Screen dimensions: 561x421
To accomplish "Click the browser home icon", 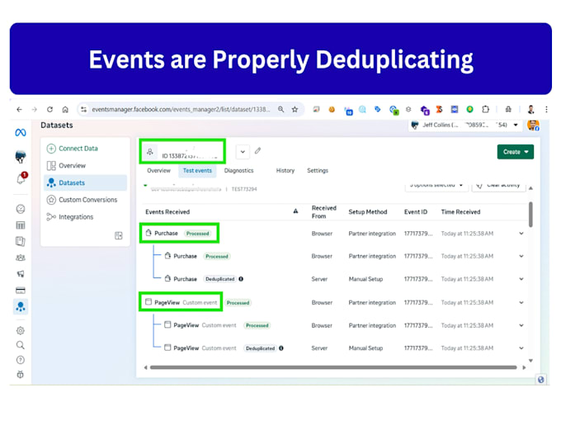I will tap(65, 110).
